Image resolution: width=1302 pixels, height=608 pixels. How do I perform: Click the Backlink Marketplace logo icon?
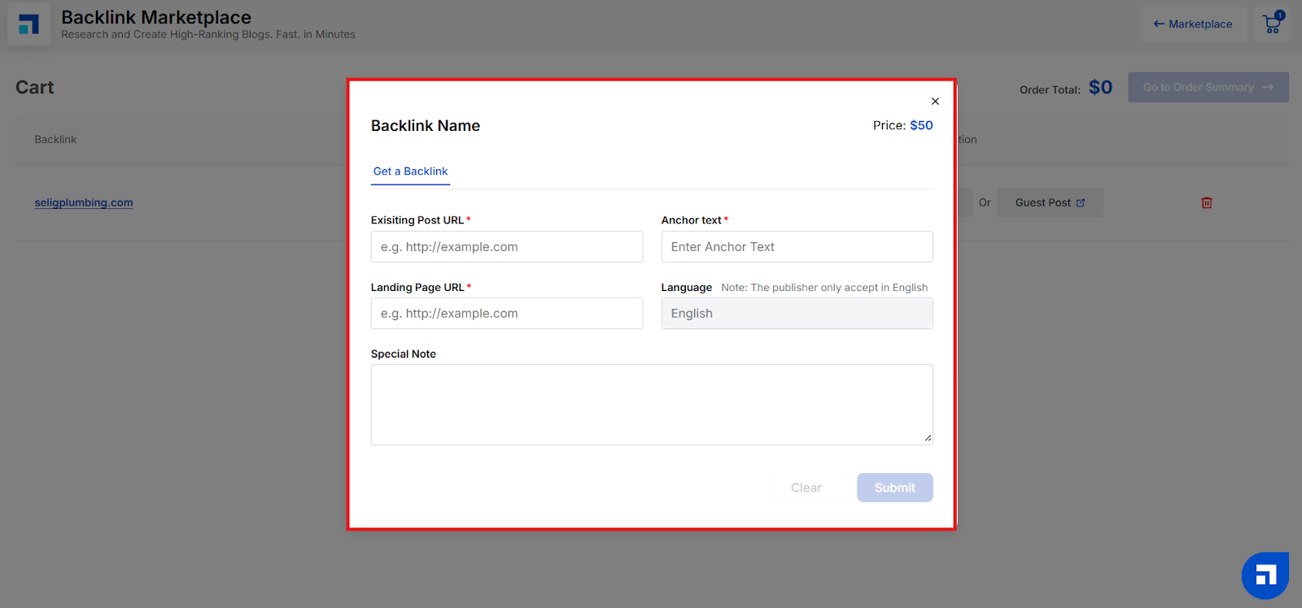click(29, 24)
